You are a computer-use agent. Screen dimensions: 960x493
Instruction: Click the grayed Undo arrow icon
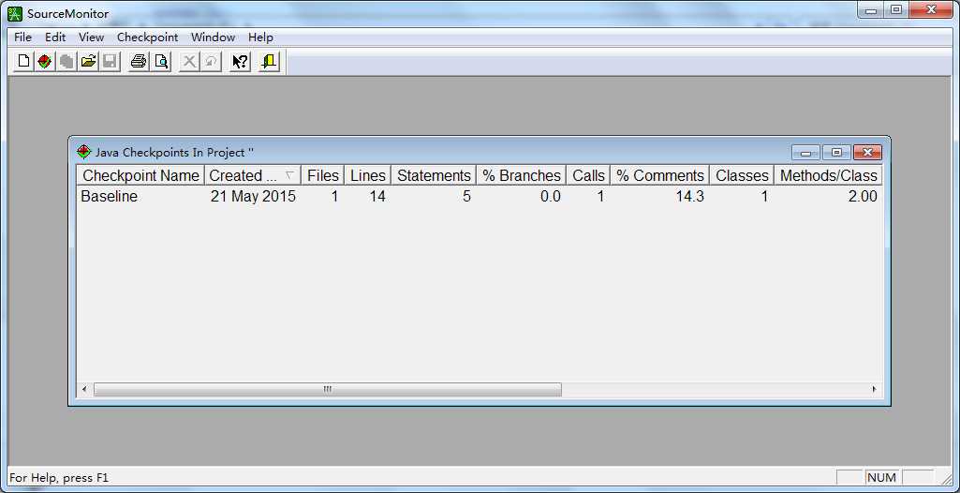212,61
